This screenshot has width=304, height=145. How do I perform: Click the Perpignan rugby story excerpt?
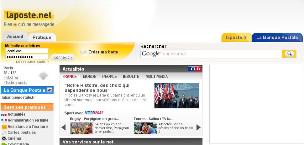[x=112, y=128]
